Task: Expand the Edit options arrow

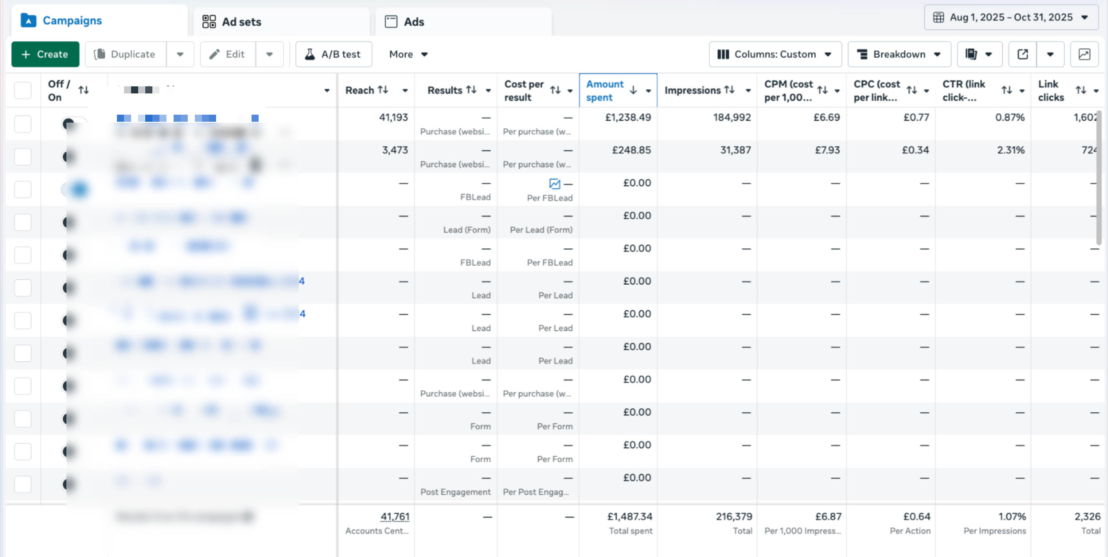Action: click(269, 54)
